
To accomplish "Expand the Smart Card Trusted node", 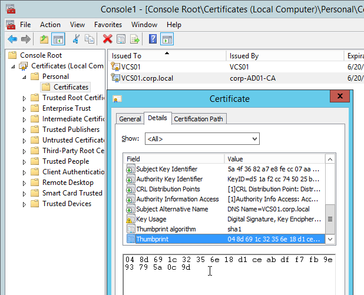I will coord(24,194).
